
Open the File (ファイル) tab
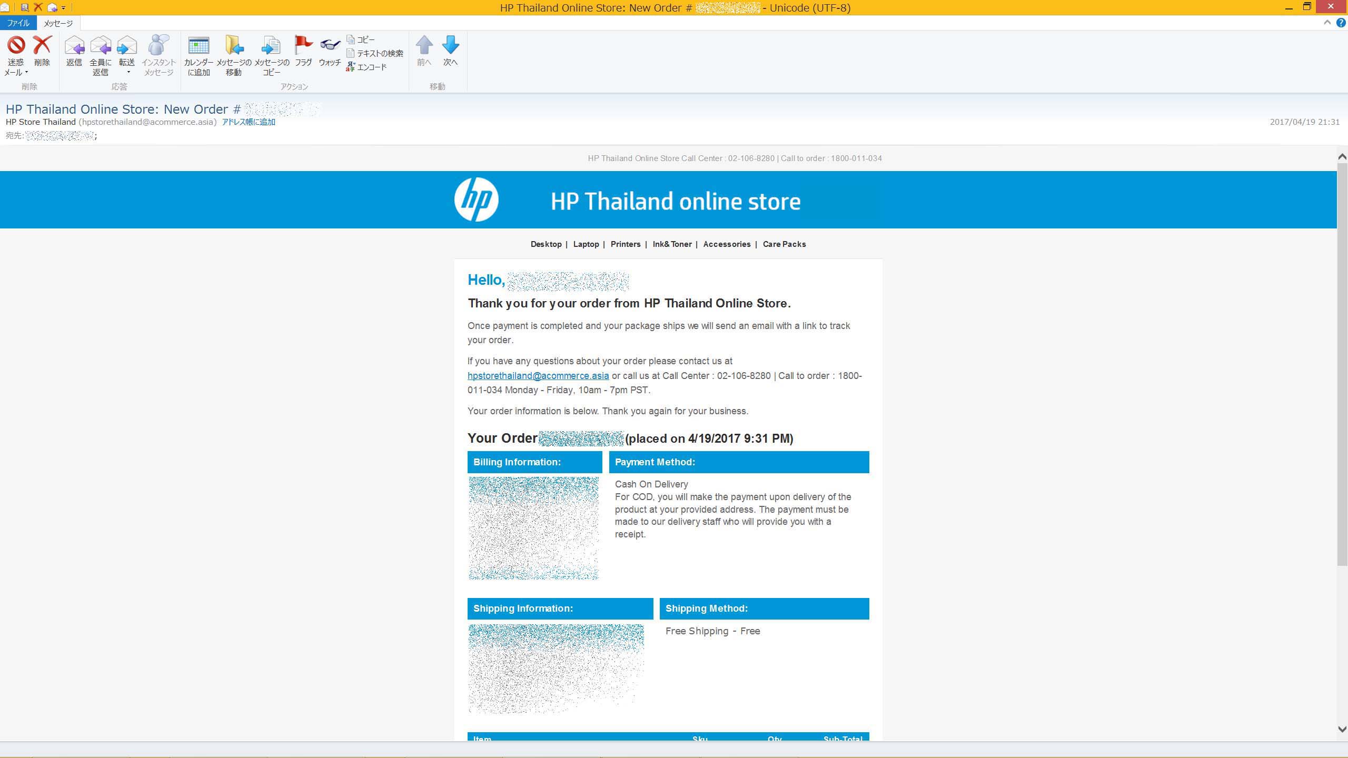(18, 23)
